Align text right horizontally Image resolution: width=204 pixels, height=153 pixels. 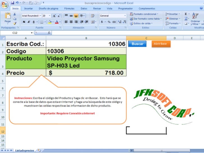tap(76, 22)
